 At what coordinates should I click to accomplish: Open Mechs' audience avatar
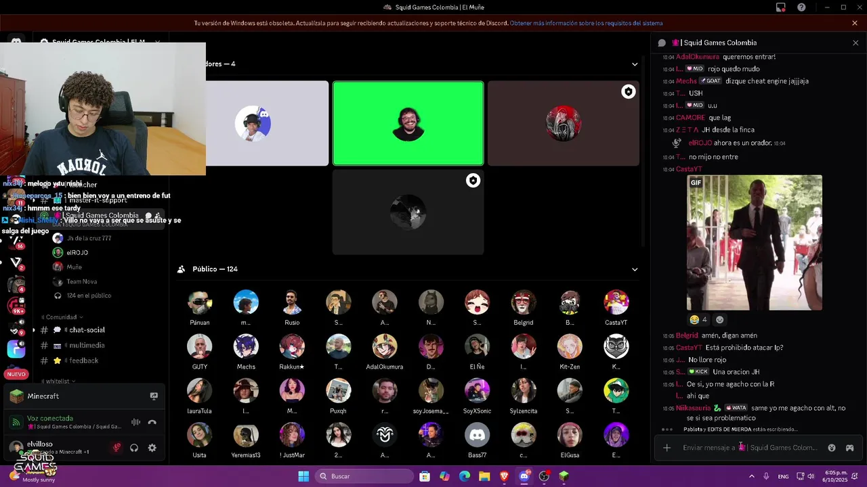[246, 346]
